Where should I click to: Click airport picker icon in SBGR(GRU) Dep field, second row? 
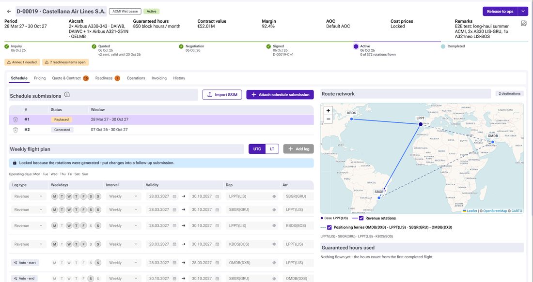pyautogui.click(x=274, y=210)
